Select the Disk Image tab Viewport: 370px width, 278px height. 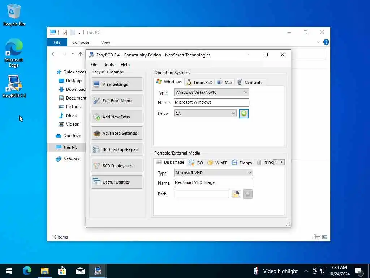pyautogui.click(x=170, y=162)
